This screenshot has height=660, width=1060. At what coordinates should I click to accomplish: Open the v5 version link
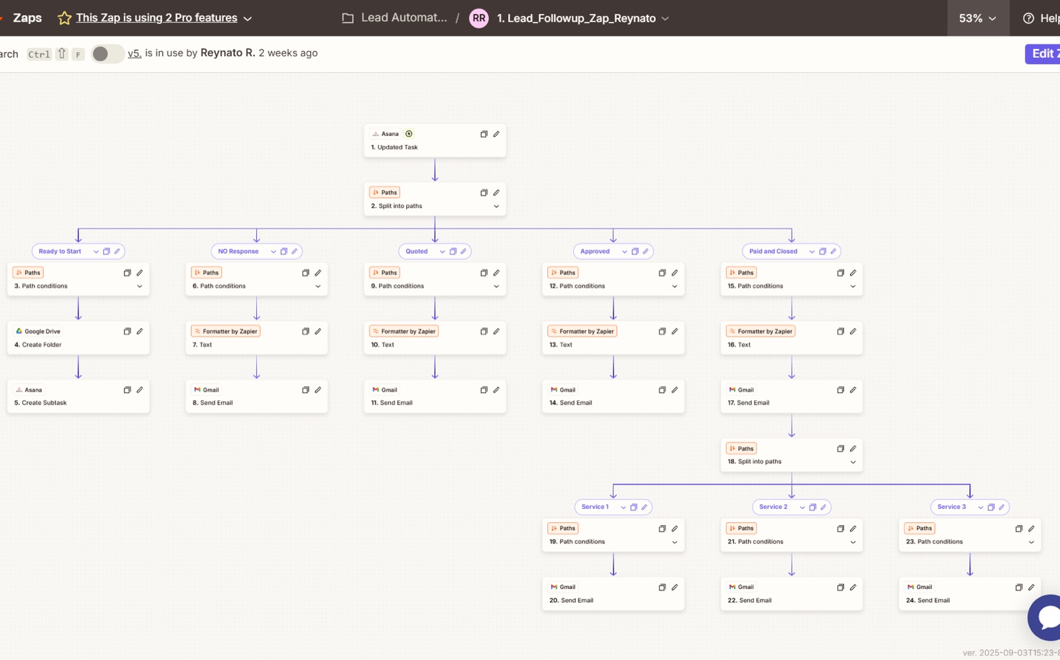[134, 53]
